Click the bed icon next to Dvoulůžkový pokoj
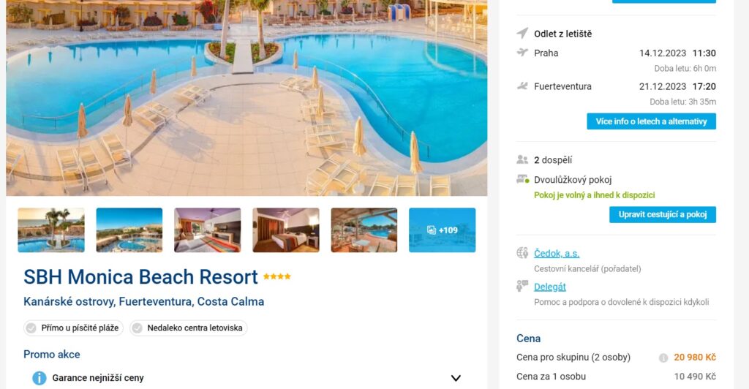Image resolution: width=749 pixels, height=389 pixels. (x=522, y=179)
